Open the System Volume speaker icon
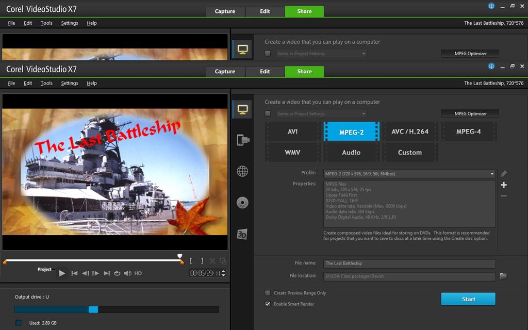 point(128,273)
